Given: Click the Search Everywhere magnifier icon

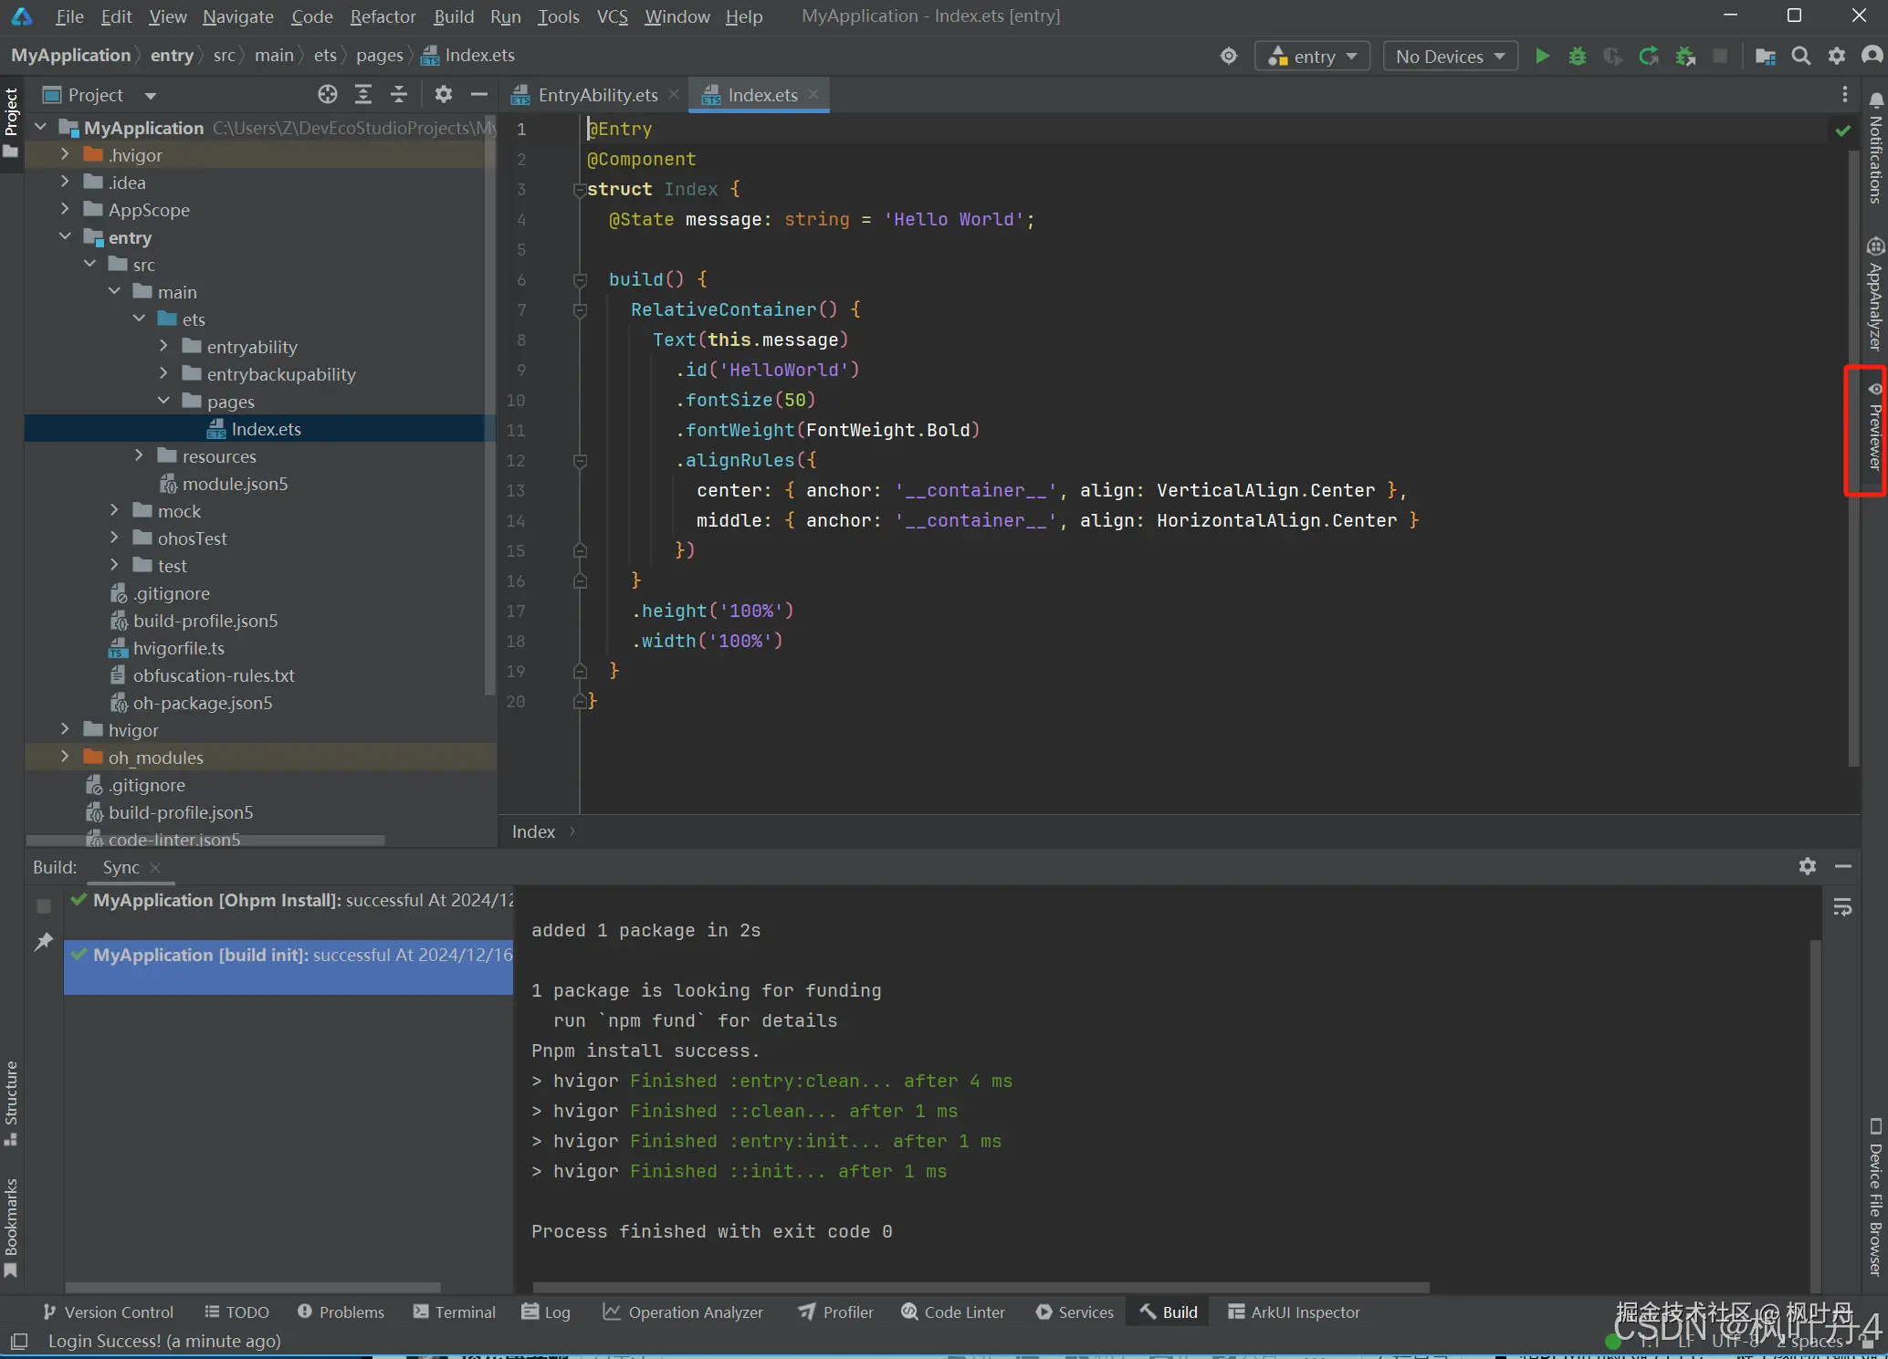Looking at the screenshot, I should [1800, 57].
